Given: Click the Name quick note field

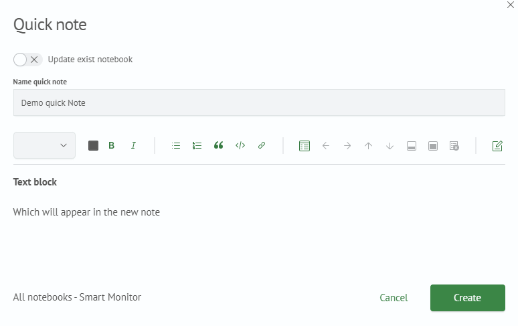Looking at the screenshot, I should (x=259, y=102).
